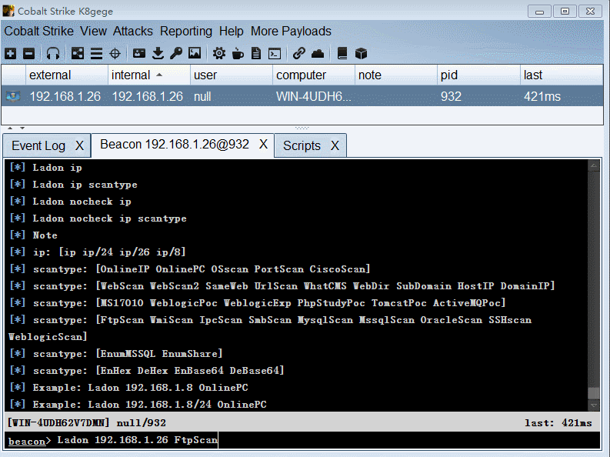This screenshot has width=610, height=457.
Task: Click the cloud manage web server icon
Action: click(x=318, y=53)
